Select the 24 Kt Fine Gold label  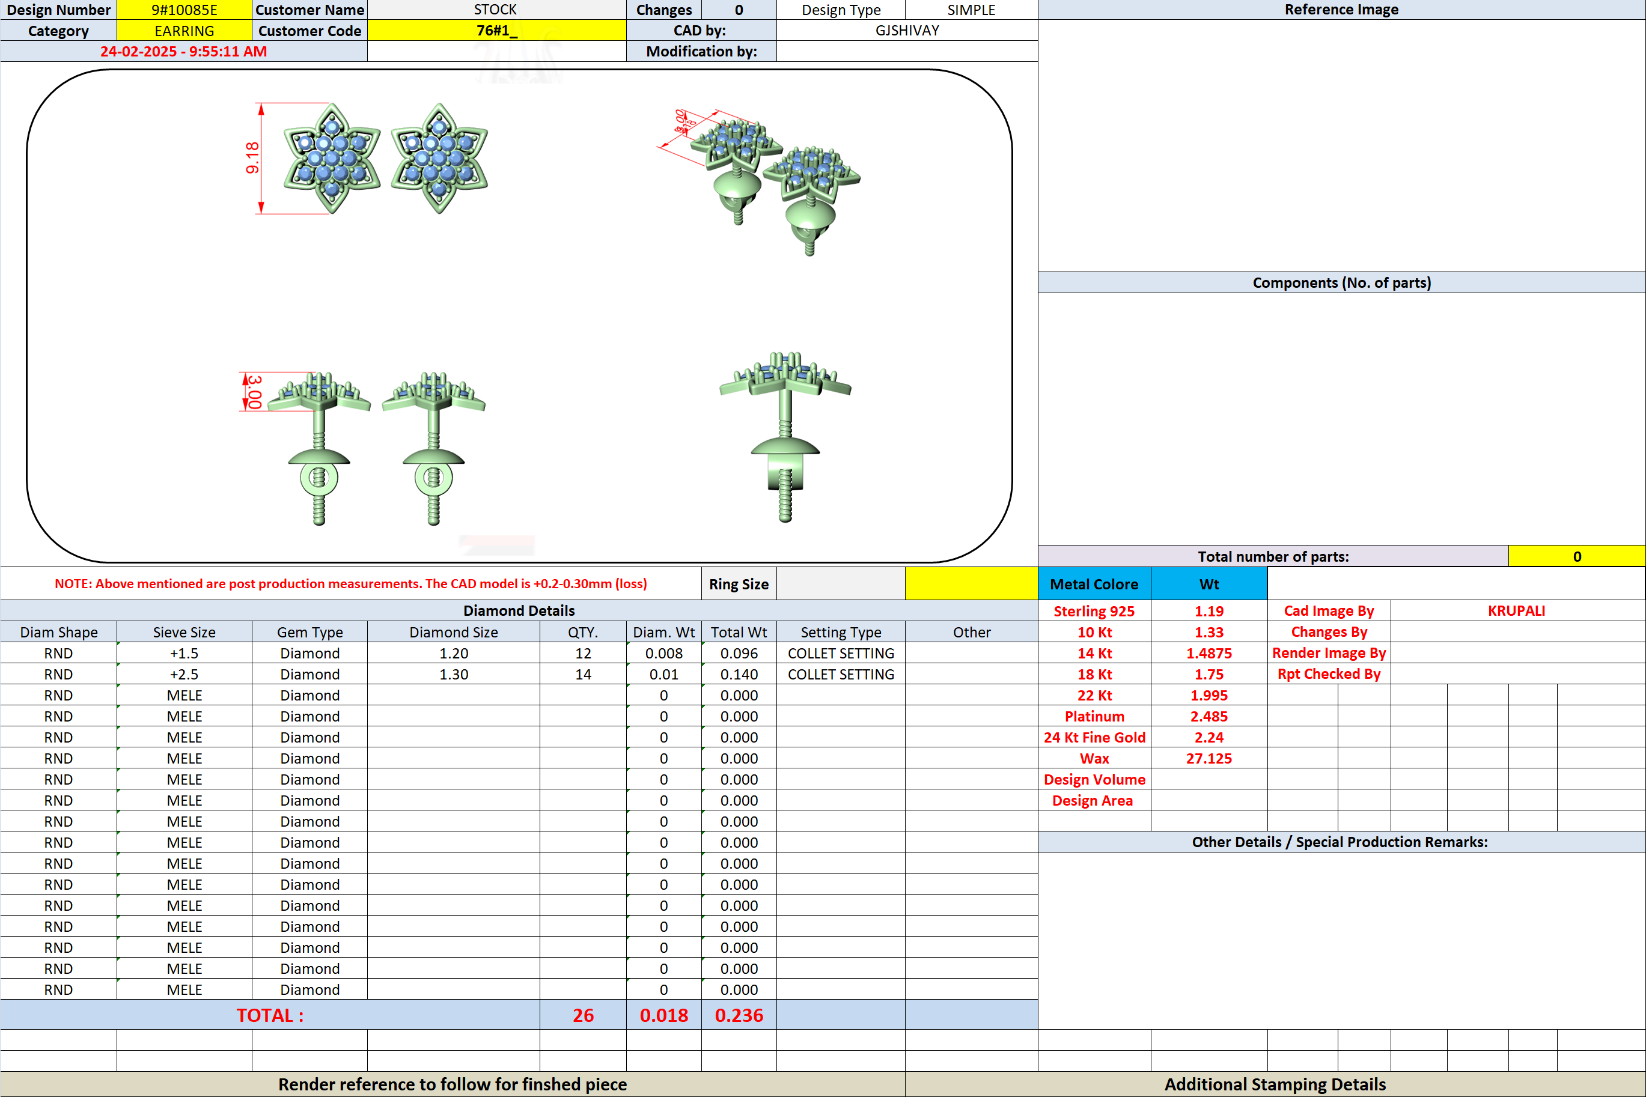(x=1094, y=737)
